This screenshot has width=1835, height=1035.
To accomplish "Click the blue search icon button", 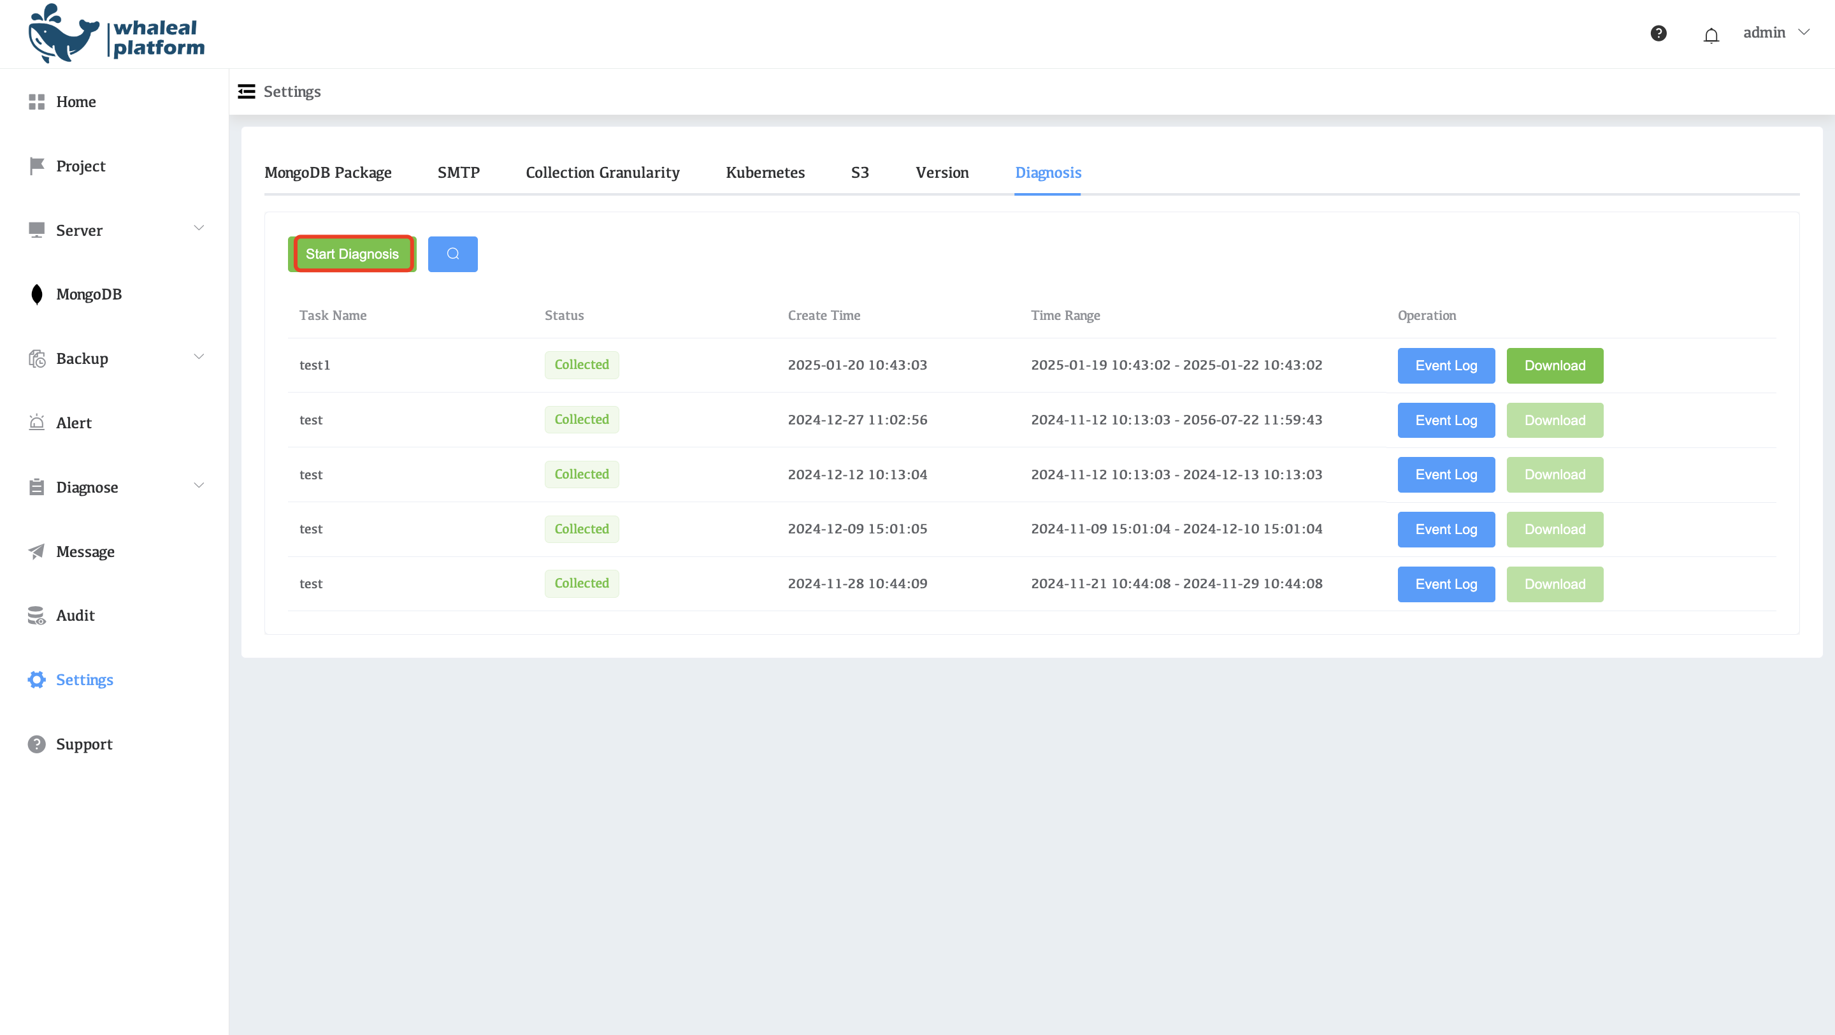I will click(x=452, y=254).
